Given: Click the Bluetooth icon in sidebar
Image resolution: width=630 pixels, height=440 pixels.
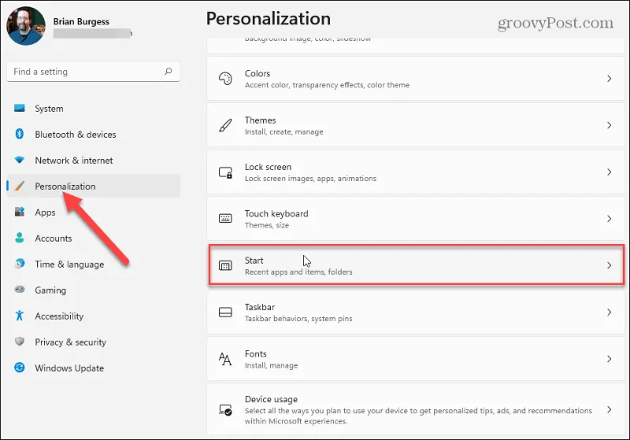Looking at the screenshot, I should (19, 134).
